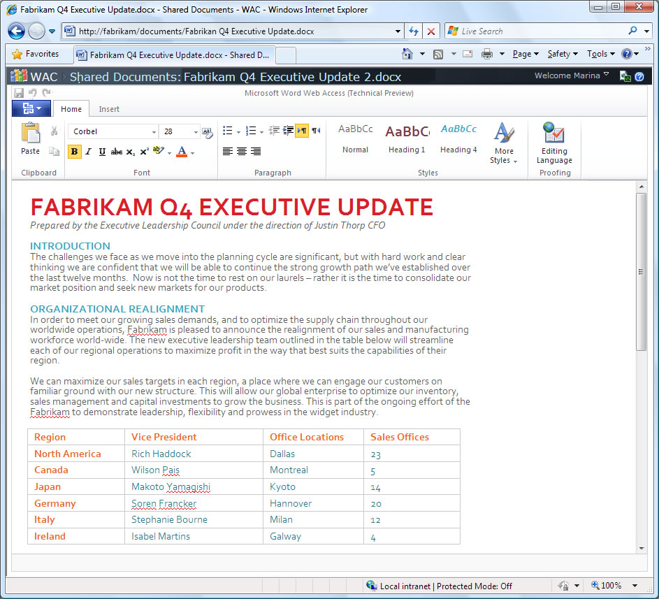
Task: Apply strikethrough formatting with abc icon
Action: coord(117,152)
